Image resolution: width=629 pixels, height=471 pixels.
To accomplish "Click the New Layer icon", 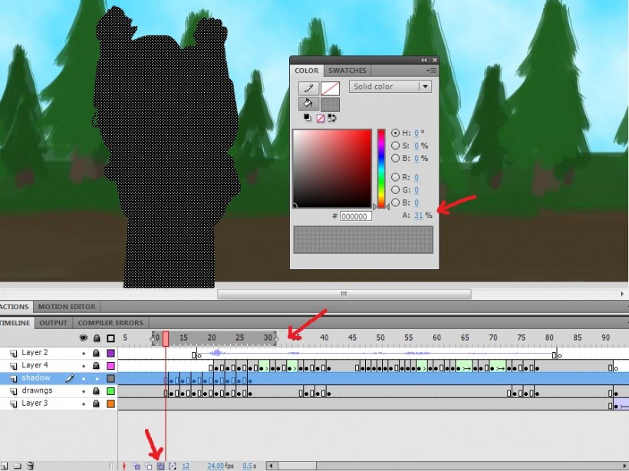I will [x=5, y=466].
